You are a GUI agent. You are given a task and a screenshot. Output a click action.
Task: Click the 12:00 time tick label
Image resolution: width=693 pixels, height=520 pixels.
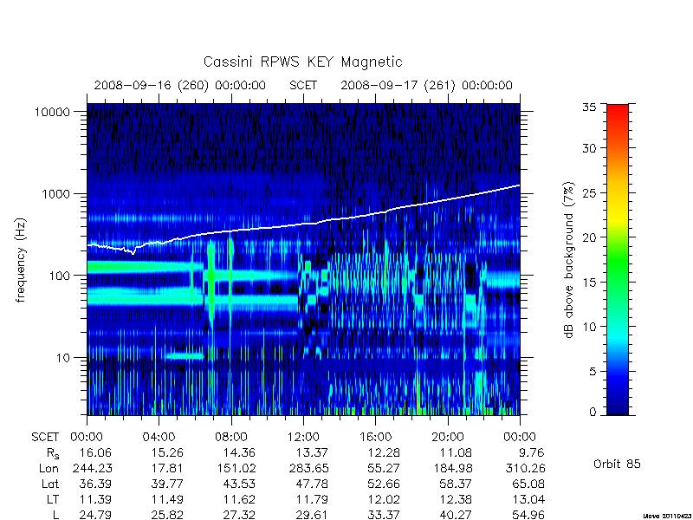coord(303,438)
